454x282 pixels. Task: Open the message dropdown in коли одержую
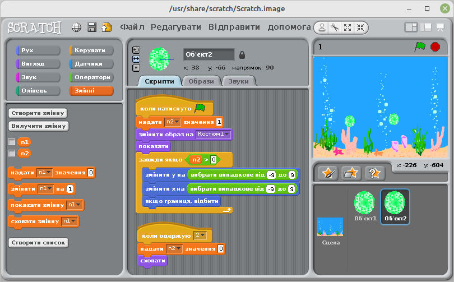tap(200, 235)
